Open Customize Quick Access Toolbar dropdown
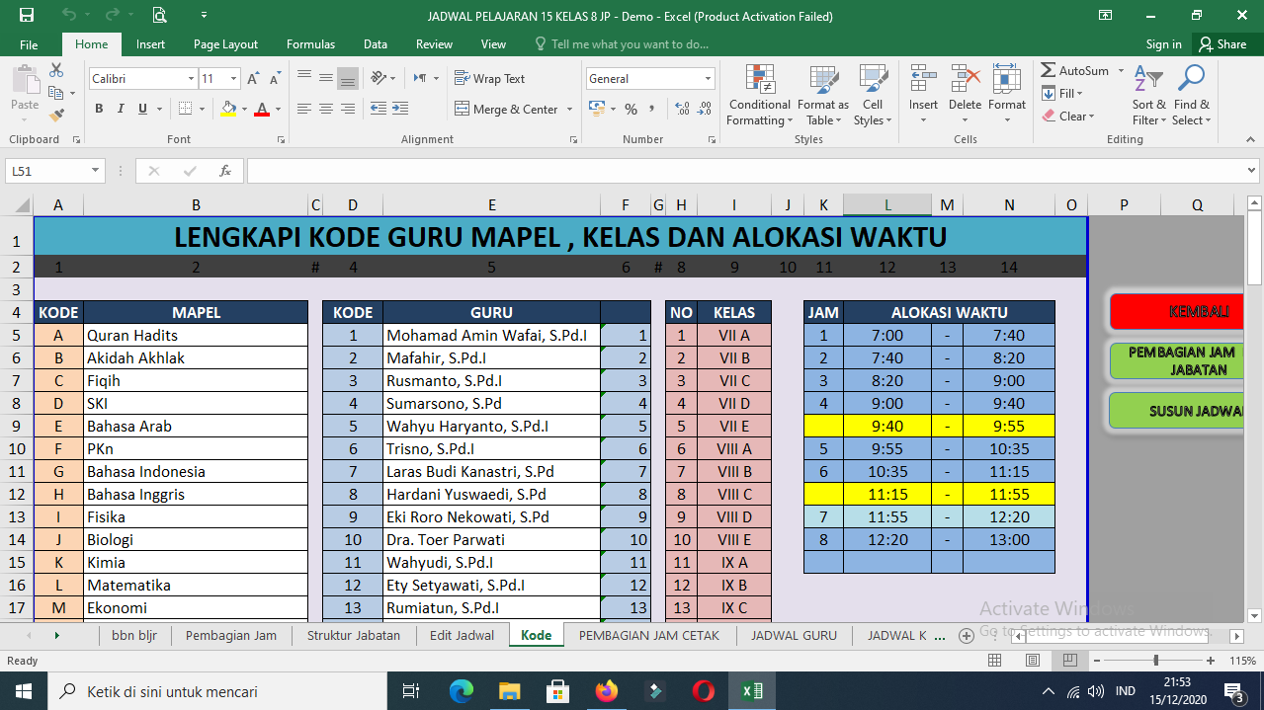Viewport: 1264px width, 710px height. coord(204,16)
